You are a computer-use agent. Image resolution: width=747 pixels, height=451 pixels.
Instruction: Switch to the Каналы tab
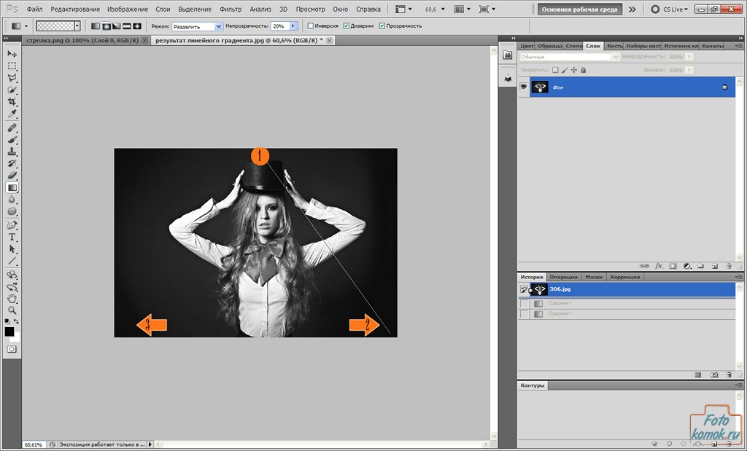(713, 46)
